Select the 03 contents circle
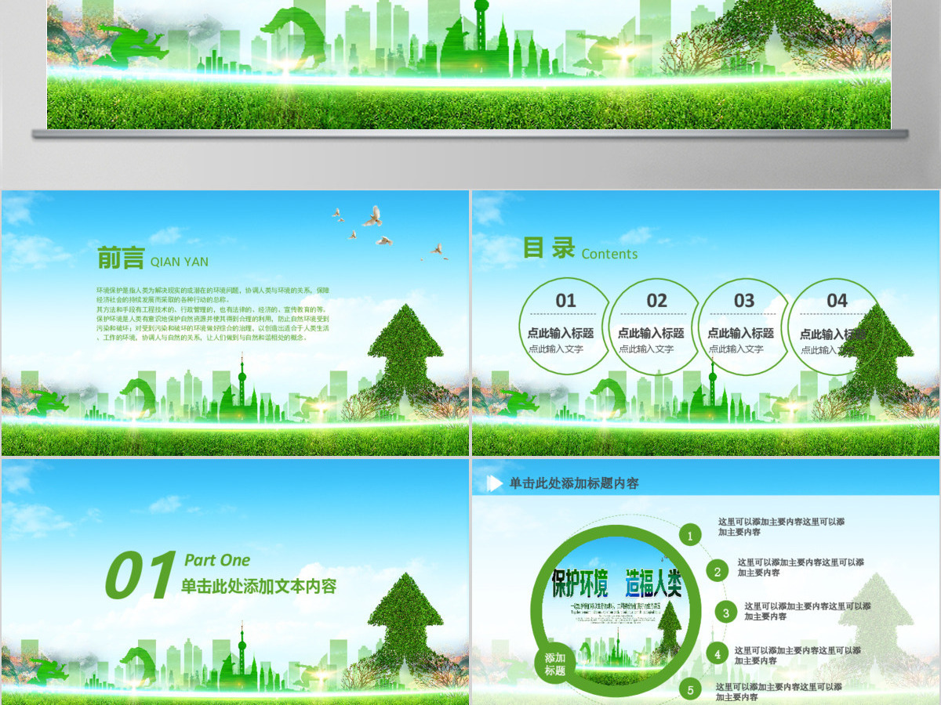This screenshot has height=705, width=941. pyautogui.click(x=744, y=324)
